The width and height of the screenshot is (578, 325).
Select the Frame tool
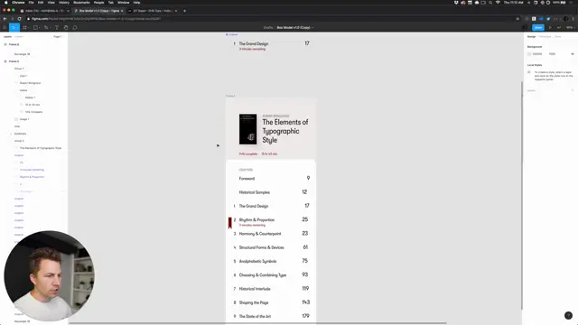click(24, 28)
